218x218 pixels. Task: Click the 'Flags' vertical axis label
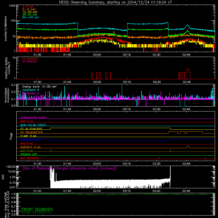(x=11, y=136)
